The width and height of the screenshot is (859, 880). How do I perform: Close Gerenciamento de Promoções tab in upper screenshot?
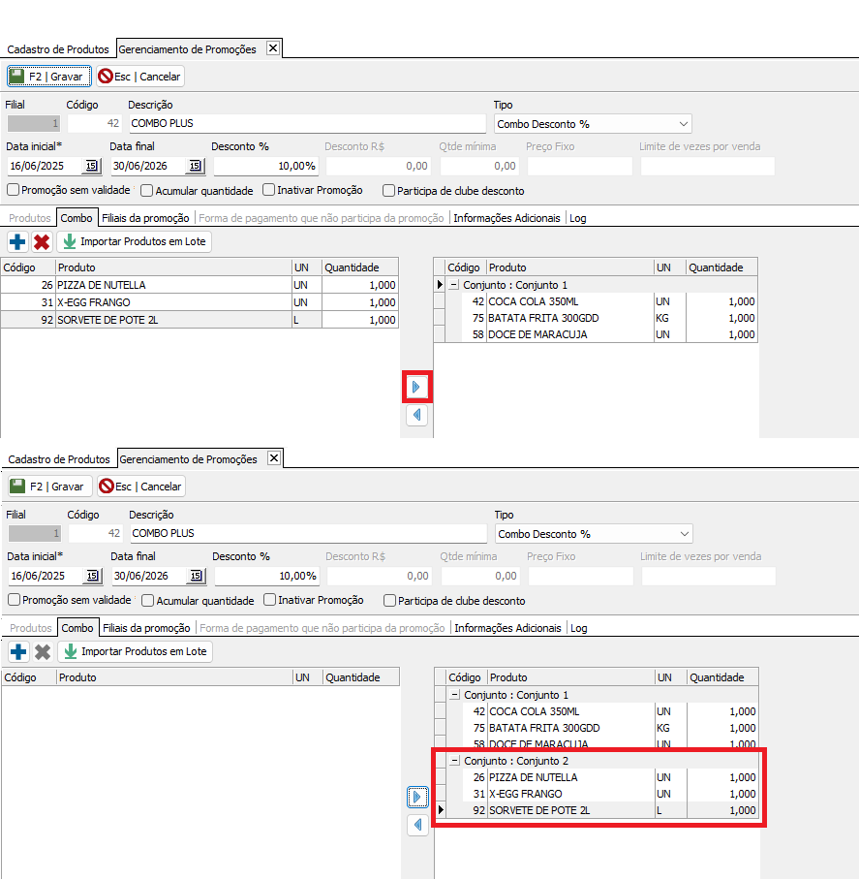(x=273, y=47)
